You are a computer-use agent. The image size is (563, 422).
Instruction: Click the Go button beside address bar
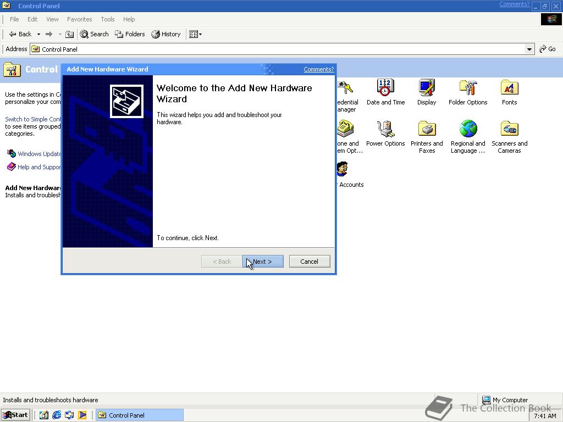click(x=548, y=49)
